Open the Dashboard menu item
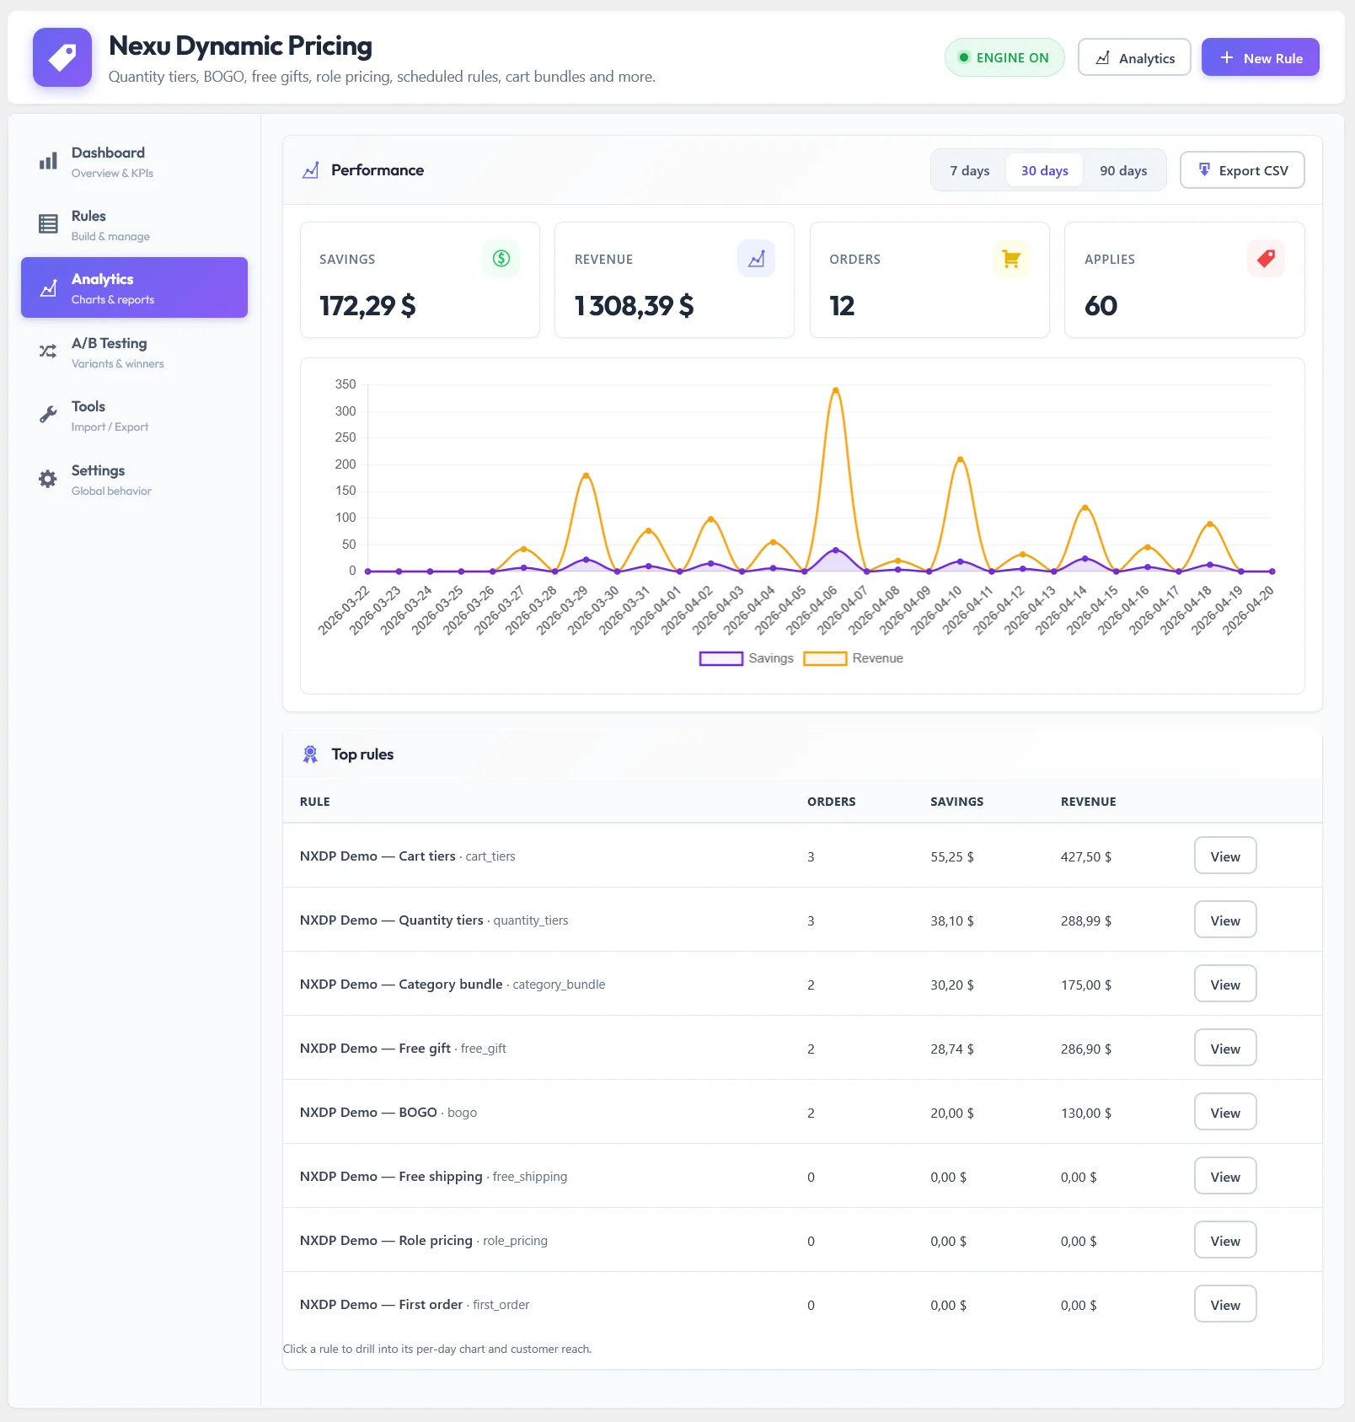 (x=134, y=161)
